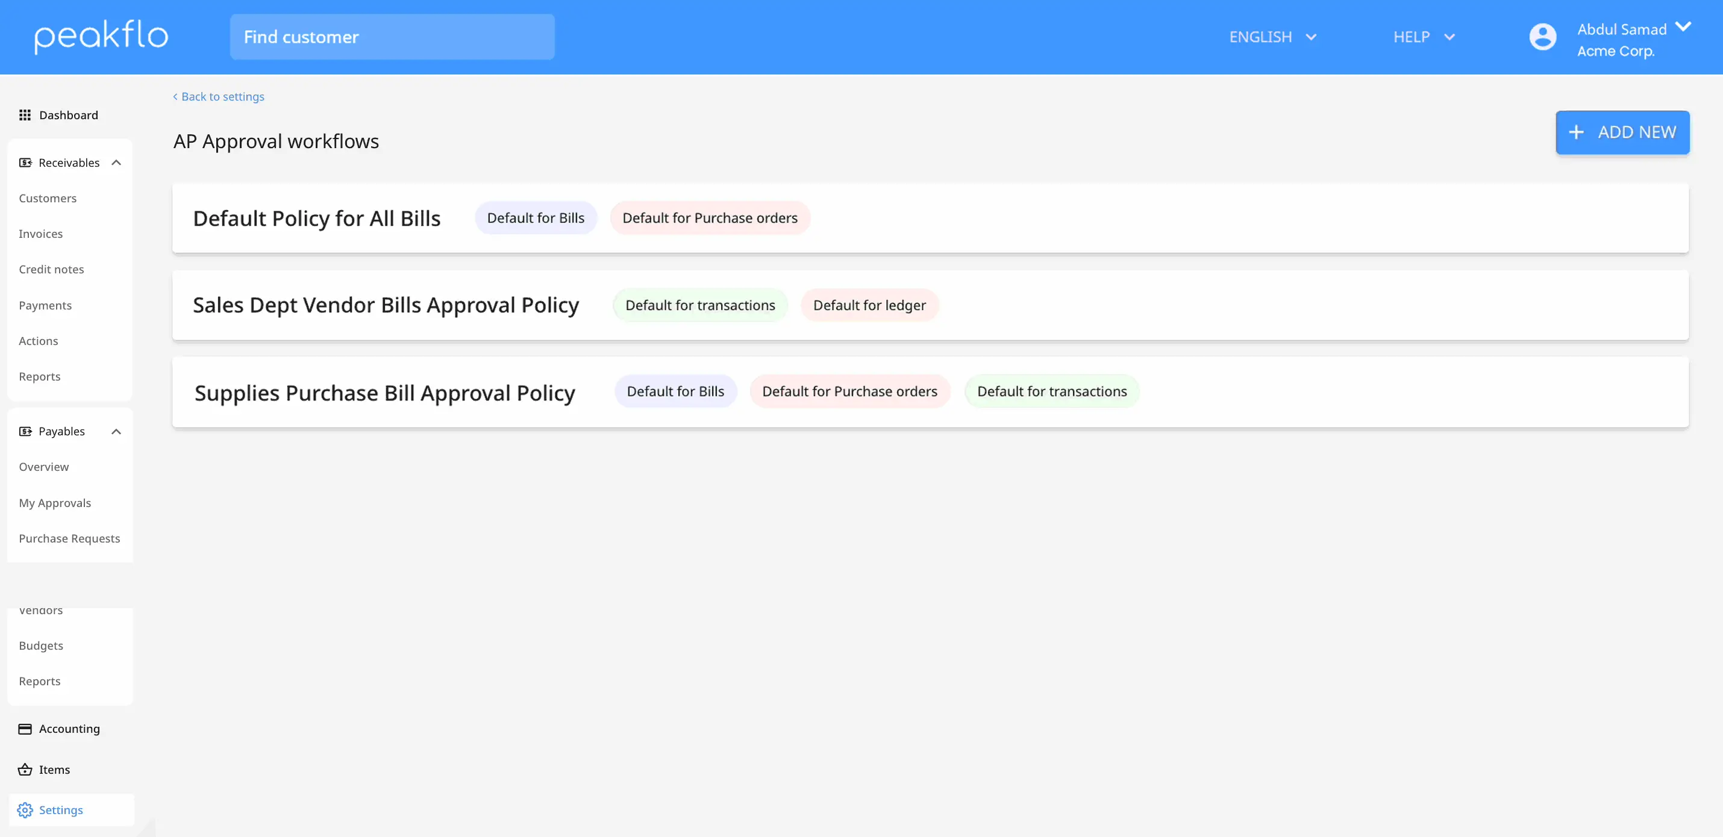Open the ENGLISH language dropdown
Viewport: 1723px width, 837px height.
[x=1274, y=36]
